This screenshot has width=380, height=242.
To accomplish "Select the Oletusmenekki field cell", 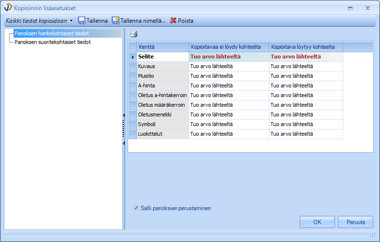I will coord(162,115).
